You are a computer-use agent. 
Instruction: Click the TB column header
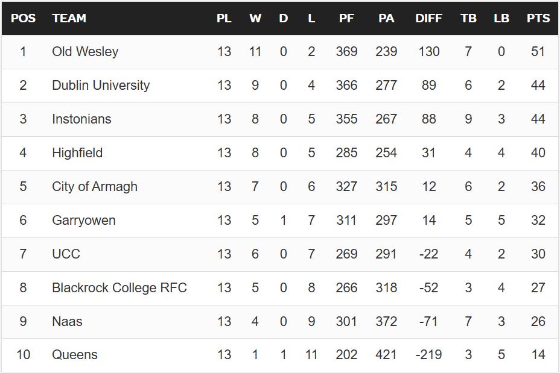[468, 18]
